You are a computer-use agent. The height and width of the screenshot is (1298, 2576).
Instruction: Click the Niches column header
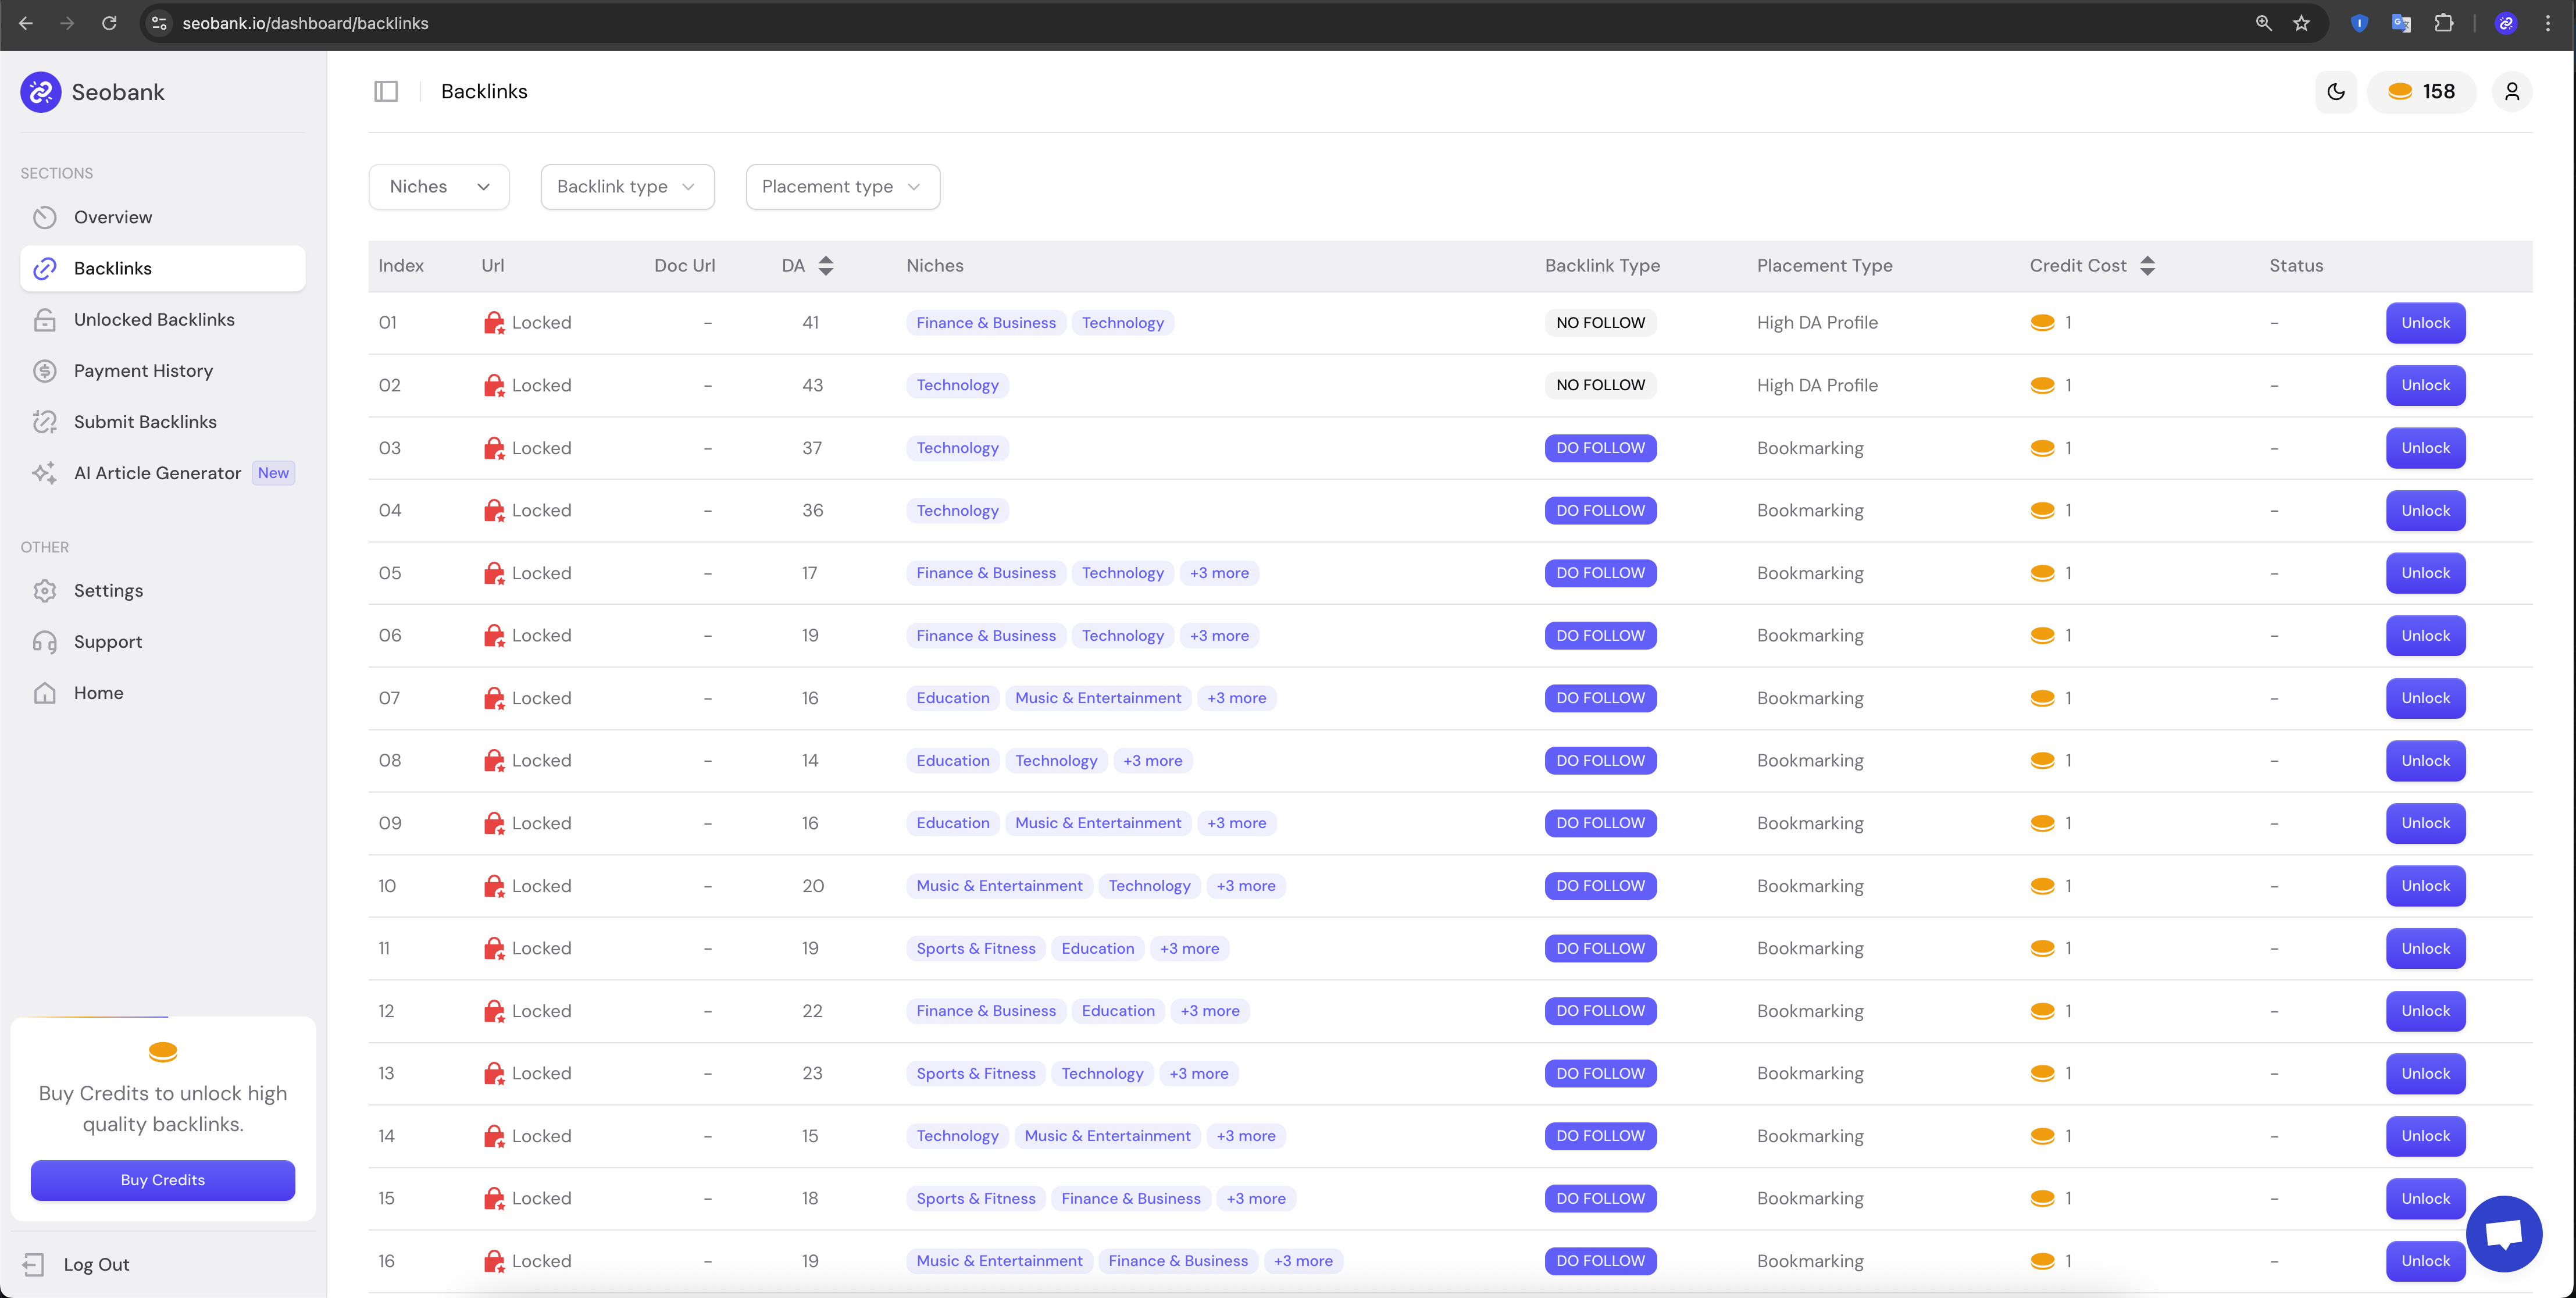(935, 266)
